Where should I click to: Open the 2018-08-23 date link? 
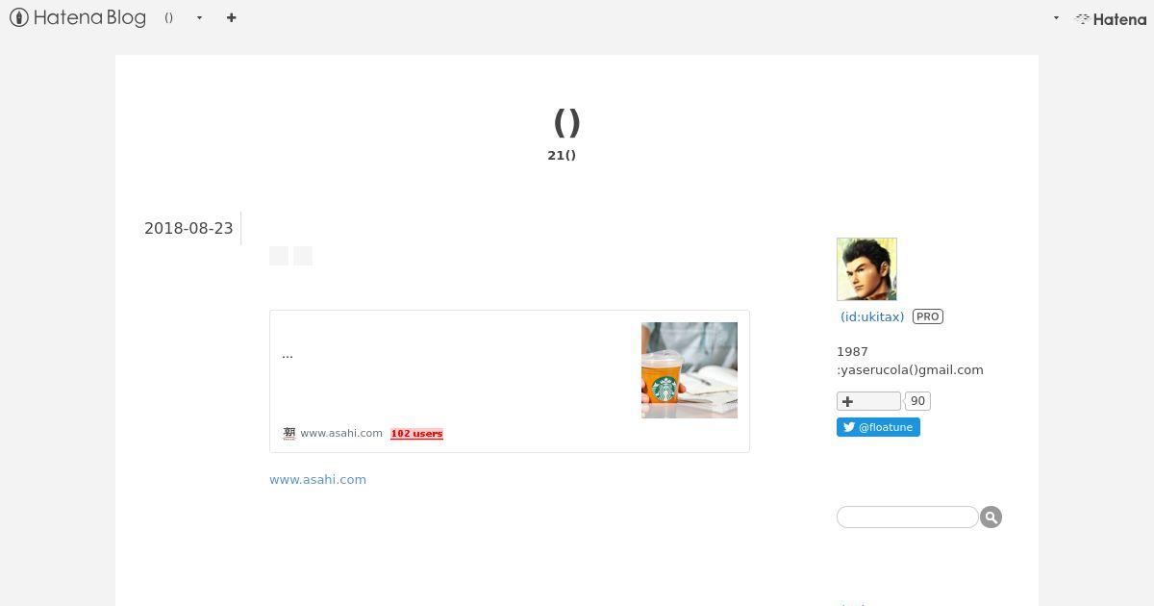pyautogui.click(x=188, y=228)
